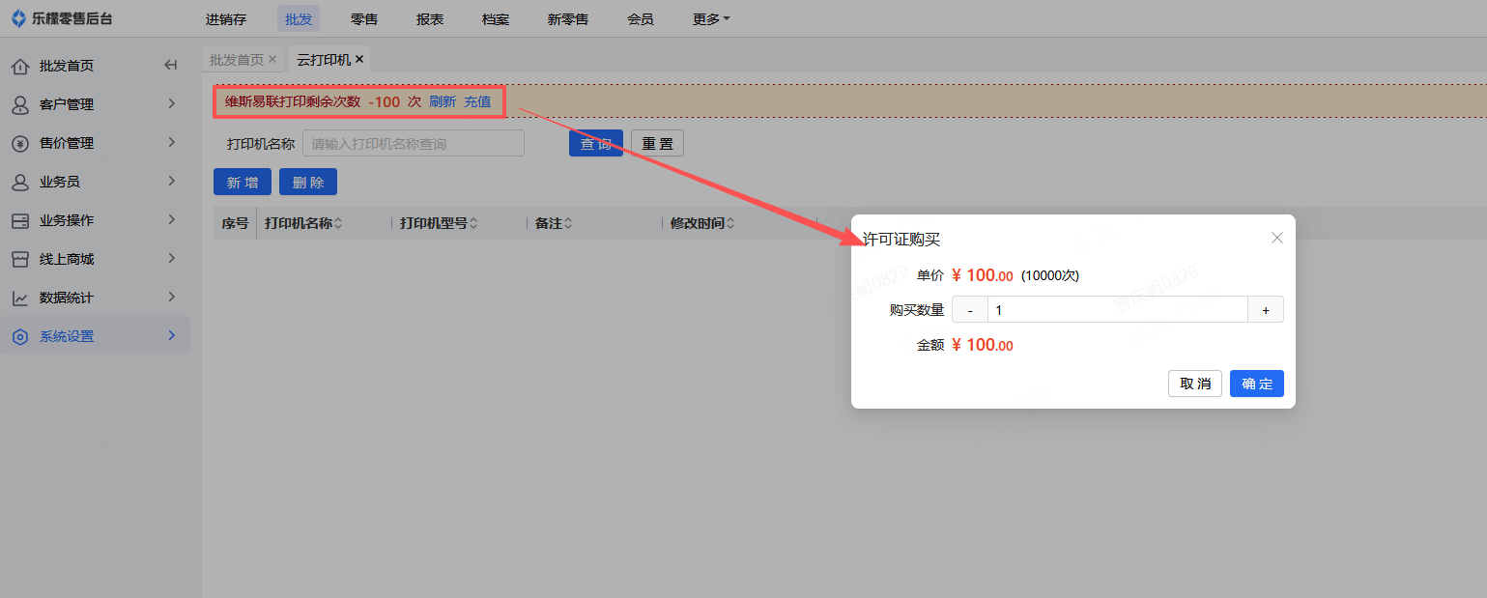Collapse the sidebar with the arrow icon
Screen dimensions: 1487x598
click(171, 66)
